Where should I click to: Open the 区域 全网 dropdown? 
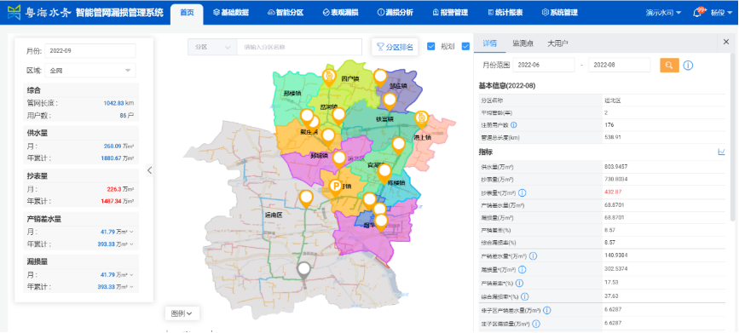coord(90,71)
